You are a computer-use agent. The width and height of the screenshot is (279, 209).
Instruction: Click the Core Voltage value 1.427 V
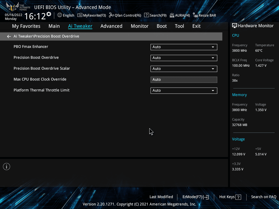[x=261, y=66]
